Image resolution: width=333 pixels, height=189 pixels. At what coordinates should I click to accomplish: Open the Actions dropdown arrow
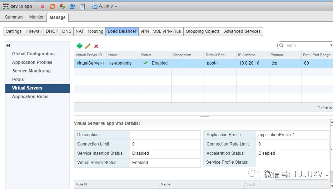(116, 6)
